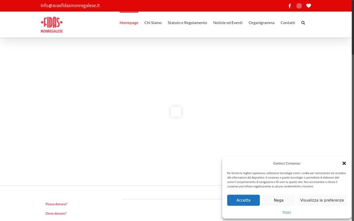Open Organigramma page
The width and height of the screenshot is (354, 221).
(x=262, y=23)
